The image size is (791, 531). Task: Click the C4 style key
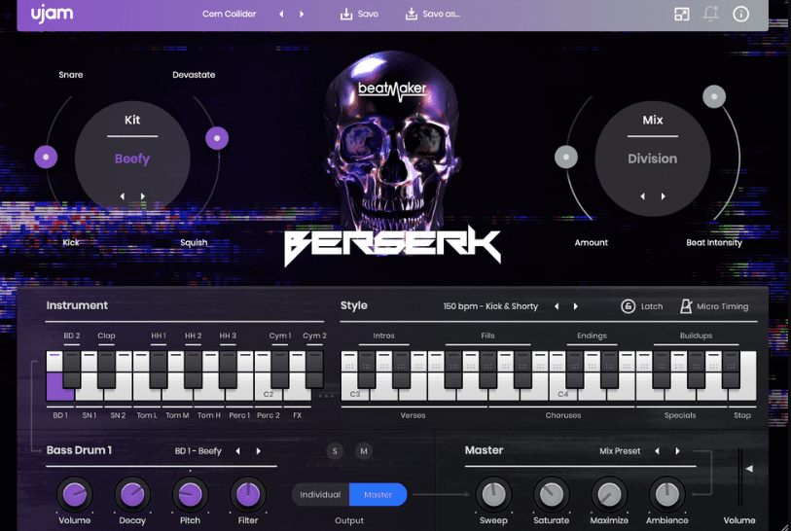pos(563,393)
